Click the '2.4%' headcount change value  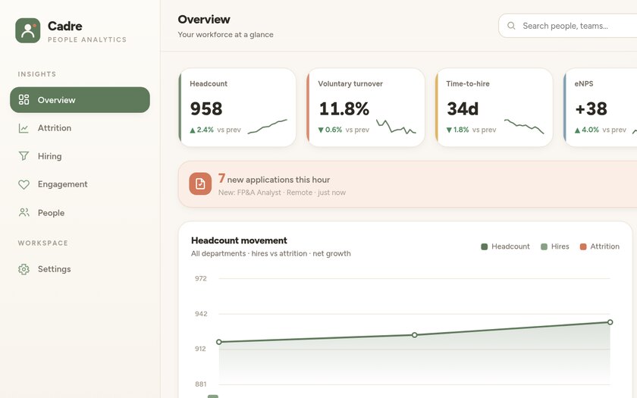206,130
